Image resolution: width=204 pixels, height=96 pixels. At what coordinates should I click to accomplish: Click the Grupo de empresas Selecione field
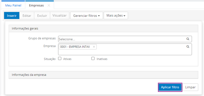click(125, 39)
